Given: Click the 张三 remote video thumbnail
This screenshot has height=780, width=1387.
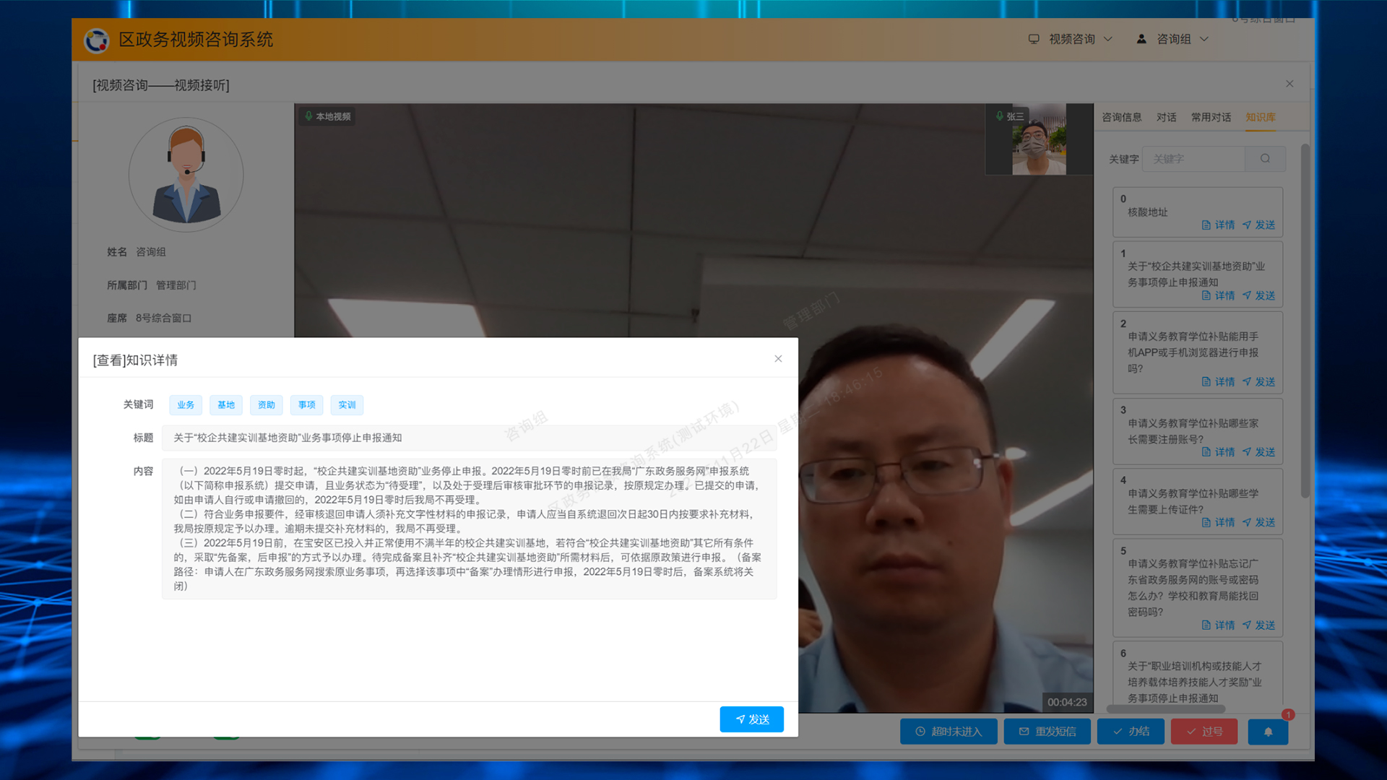Looking at the screenshot, I should (x=1039, y=139).
